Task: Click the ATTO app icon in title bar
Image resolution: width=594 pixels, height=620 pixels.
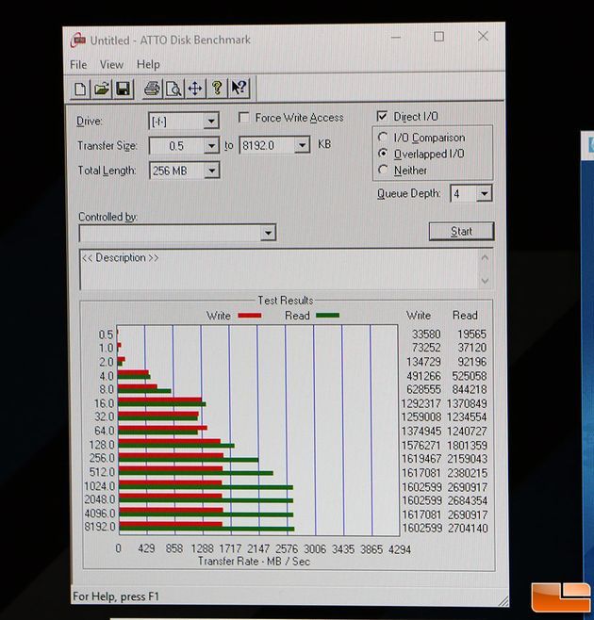Action: 78,41
